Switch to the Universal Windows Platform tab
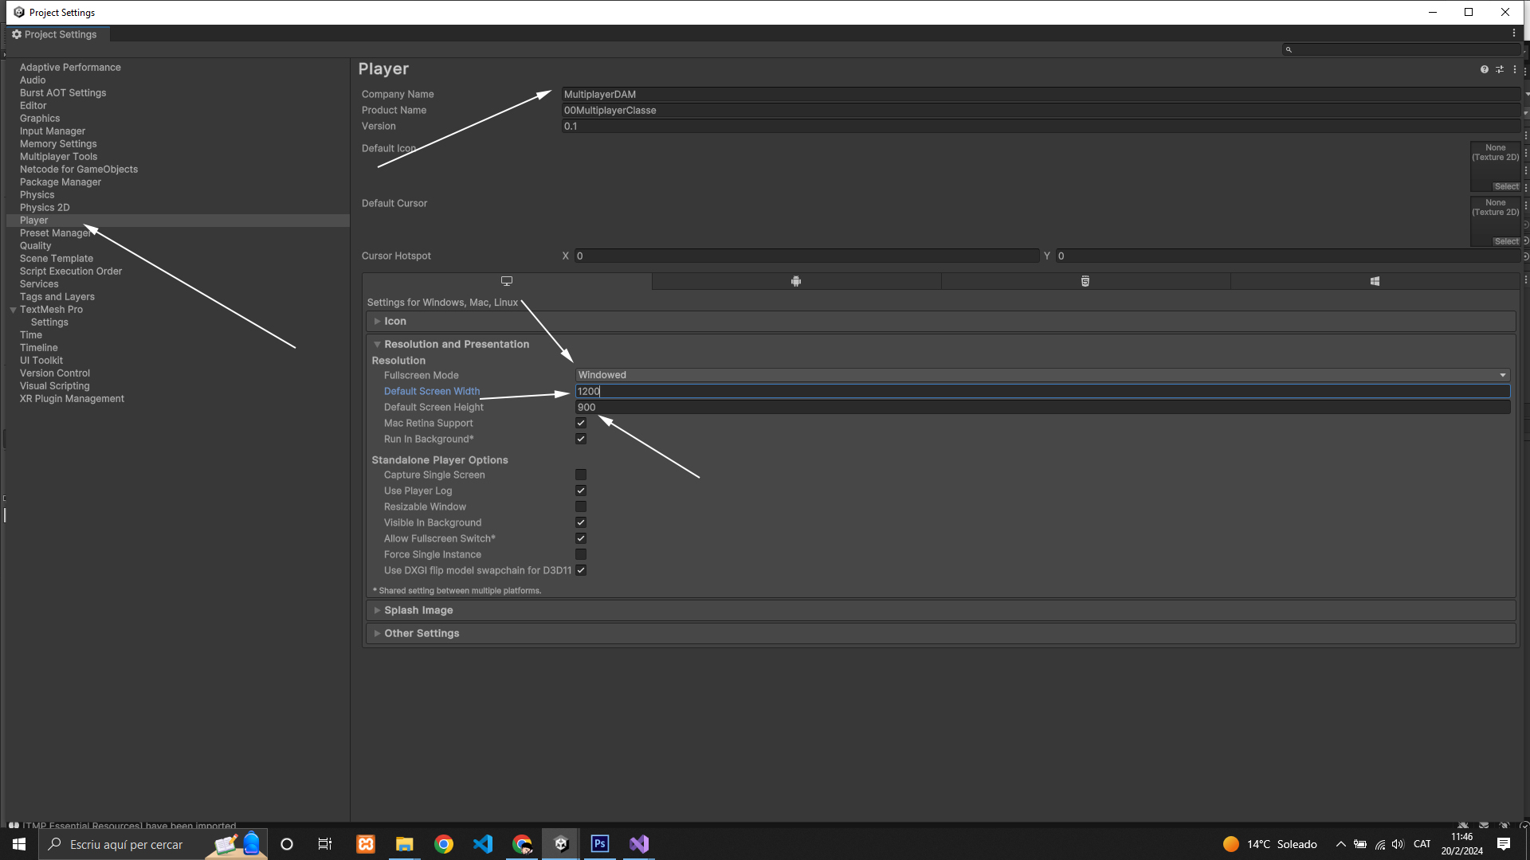 coord(1375,281)
